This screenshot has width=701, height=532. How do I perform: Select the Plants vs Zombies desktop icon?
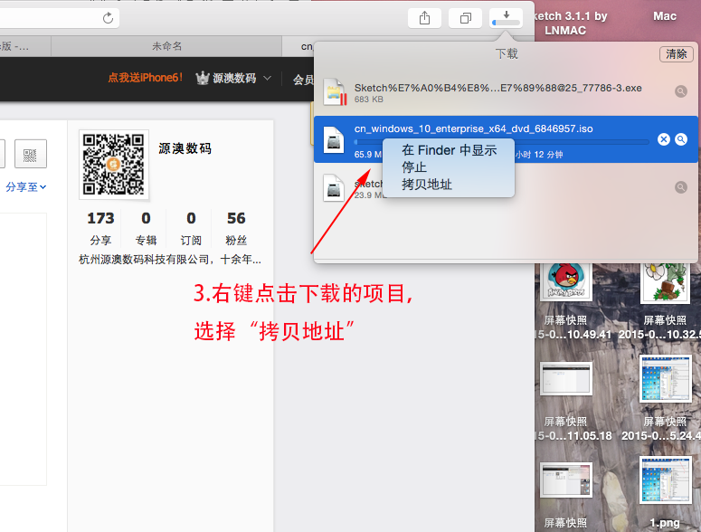click(665, 283)
